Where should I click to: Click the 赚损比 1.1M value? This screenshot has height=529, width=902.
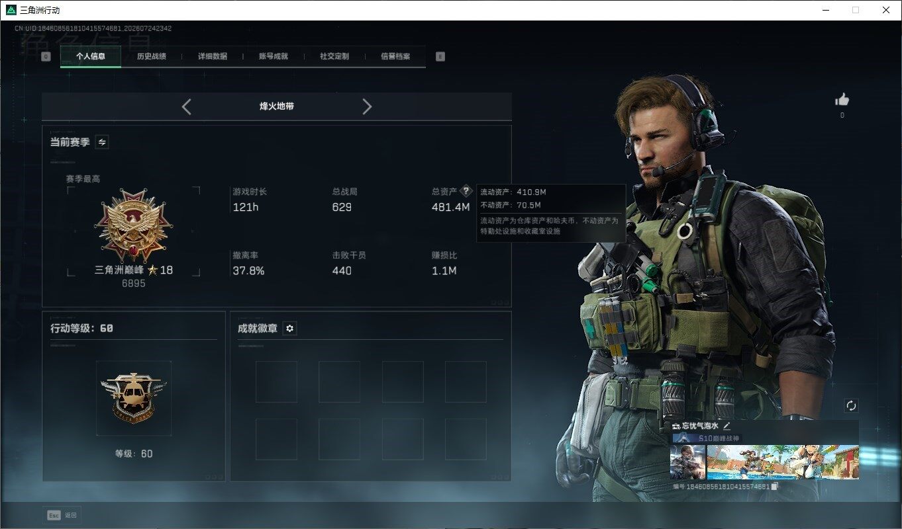(444, 271)
